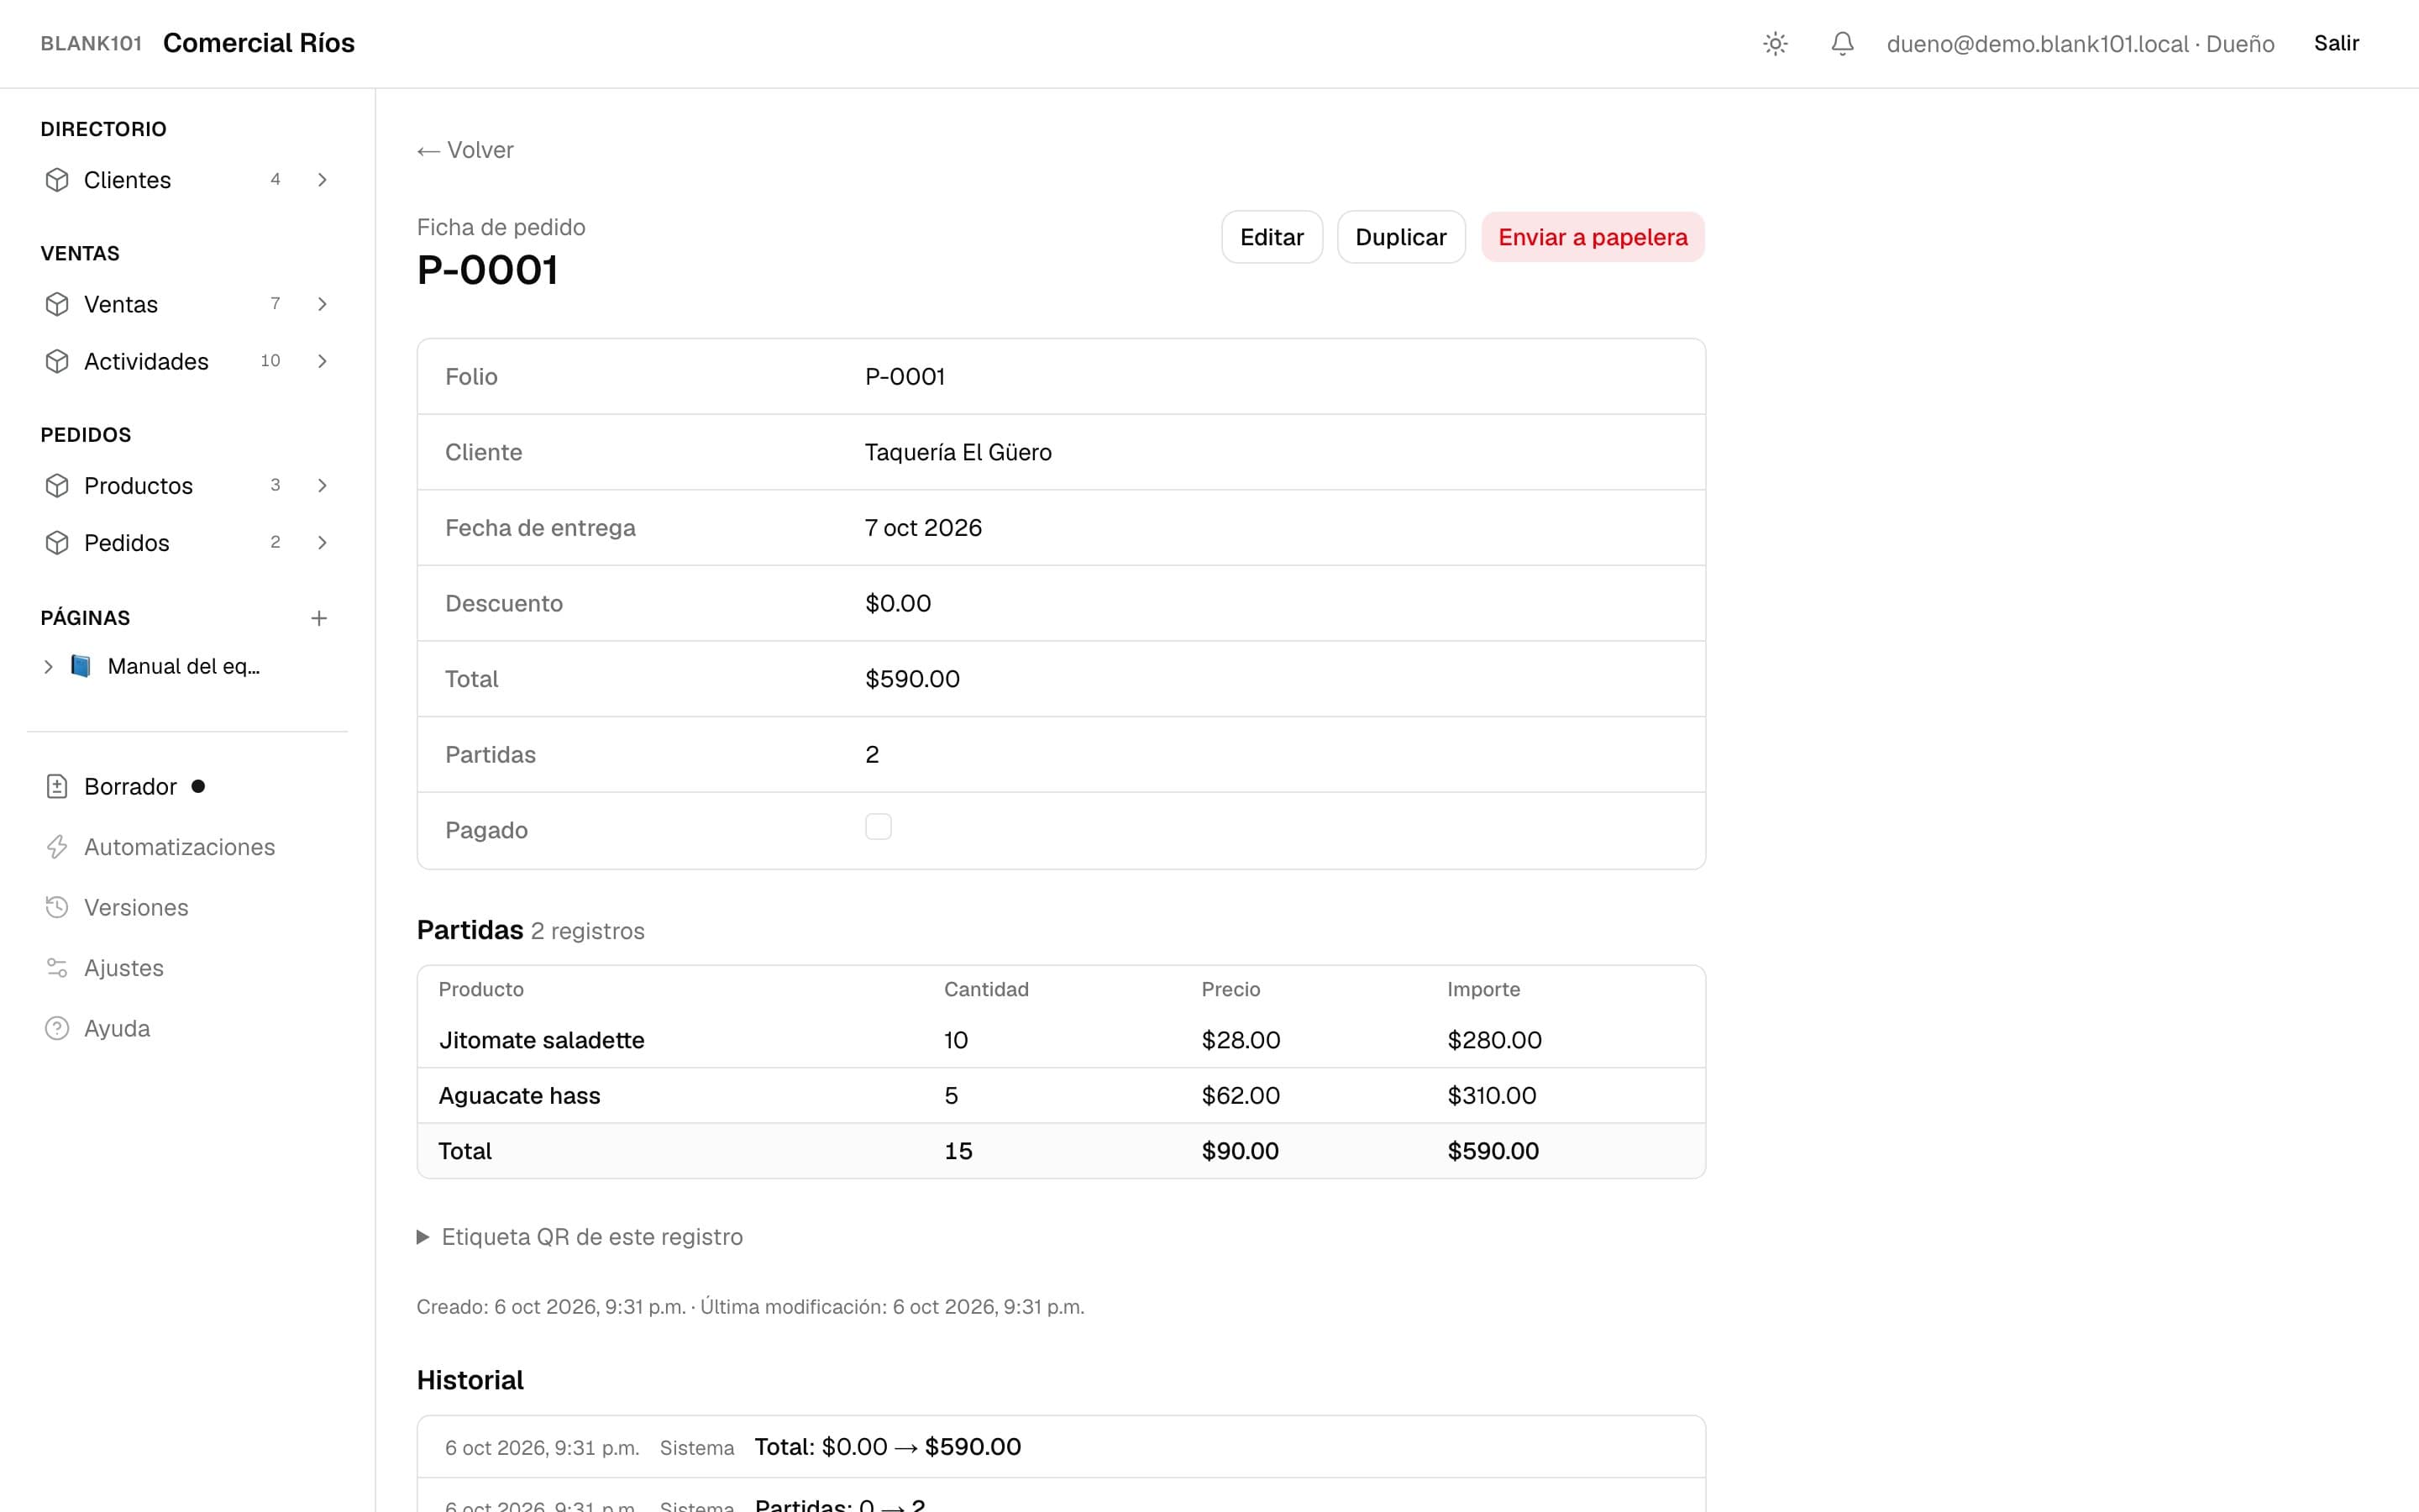The image size is (2419, 1512).
Task: Toggle the light/dark theme sun icon
Action: (x=1776, y=43)
